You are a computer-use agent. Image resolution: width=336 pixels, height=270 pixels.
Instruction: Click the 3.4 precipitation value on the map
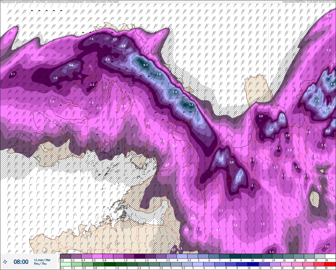coord(108,59)
